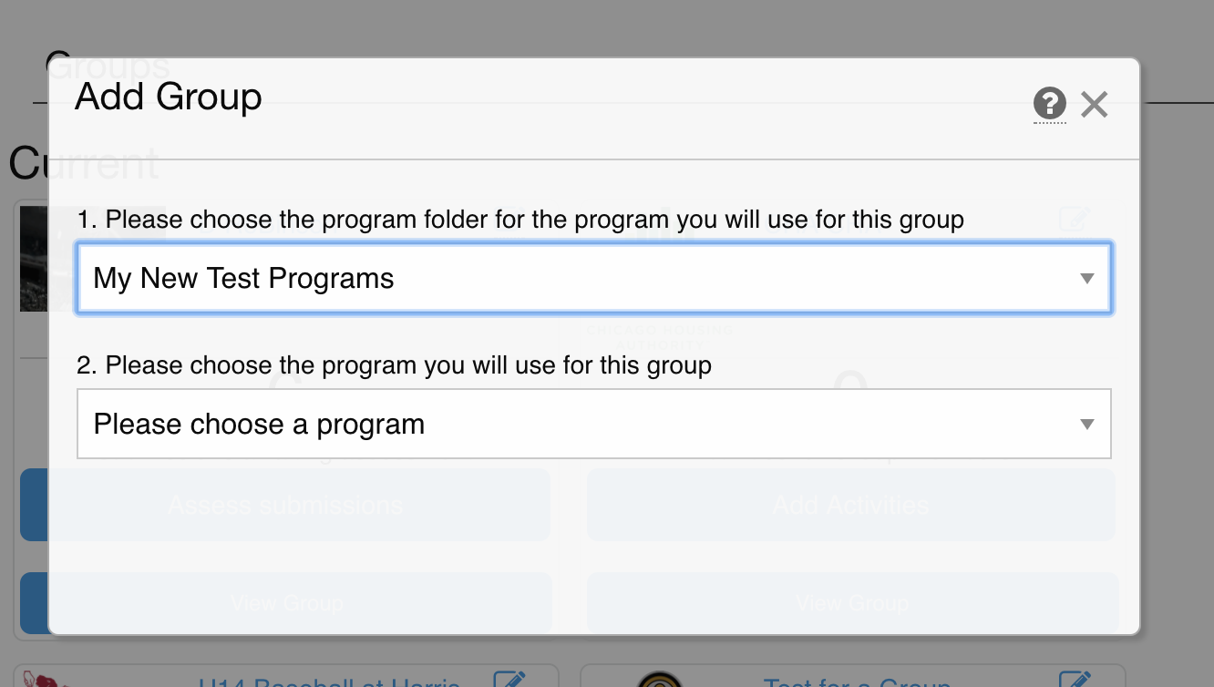1214x687 pixels.
Task: Click the faded edit icon behind the dialog's top right
Action: click(1075, 219)
